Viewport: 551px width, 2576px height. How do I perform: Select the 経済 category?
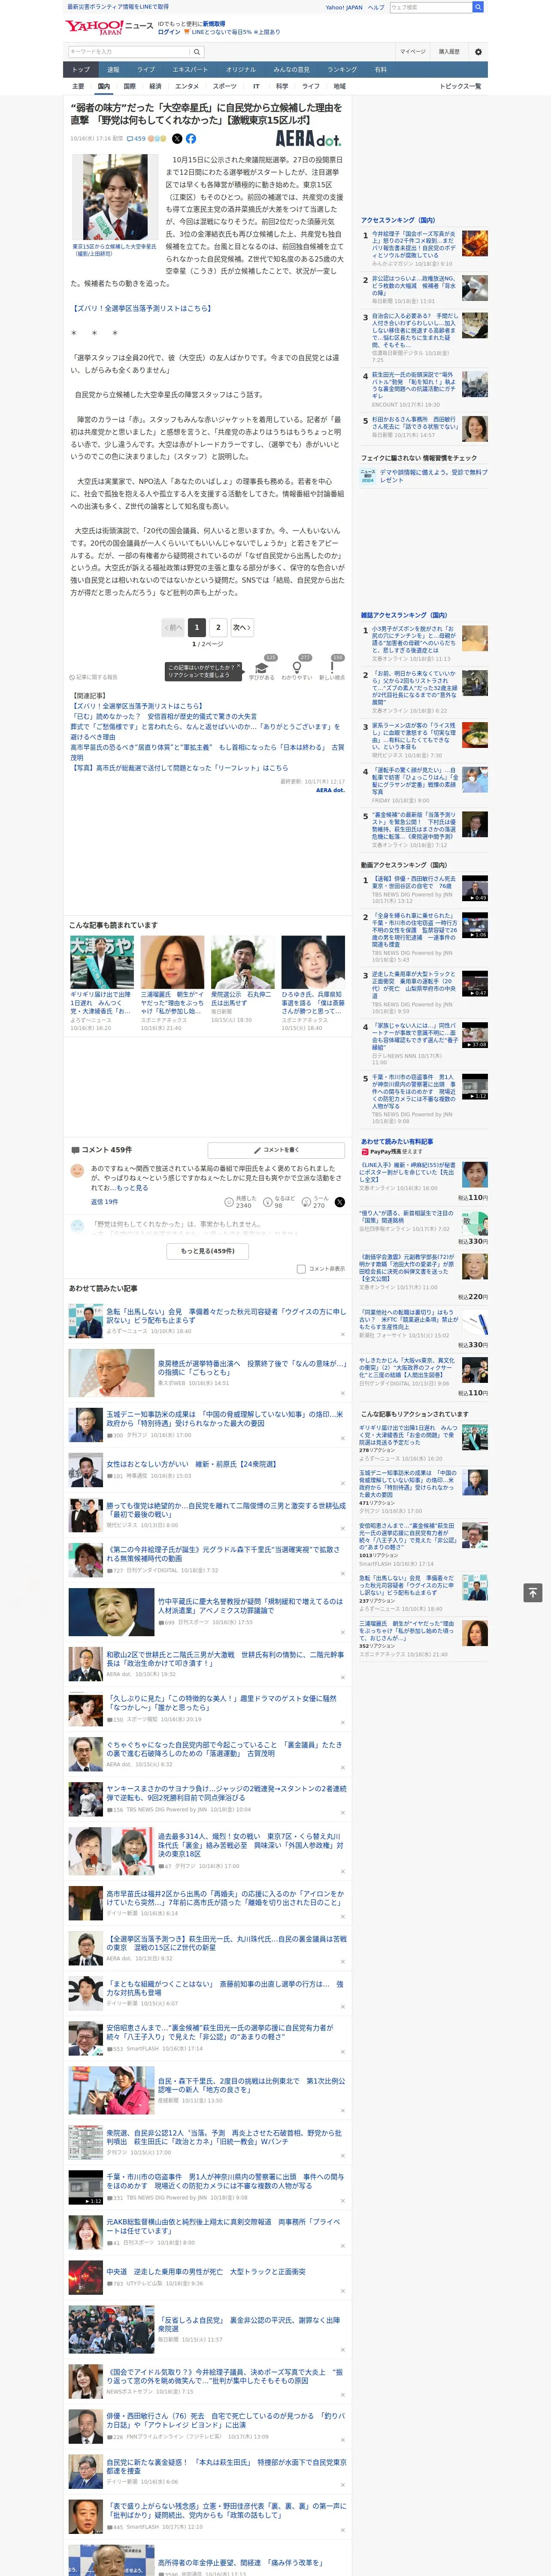pos(155,86)
